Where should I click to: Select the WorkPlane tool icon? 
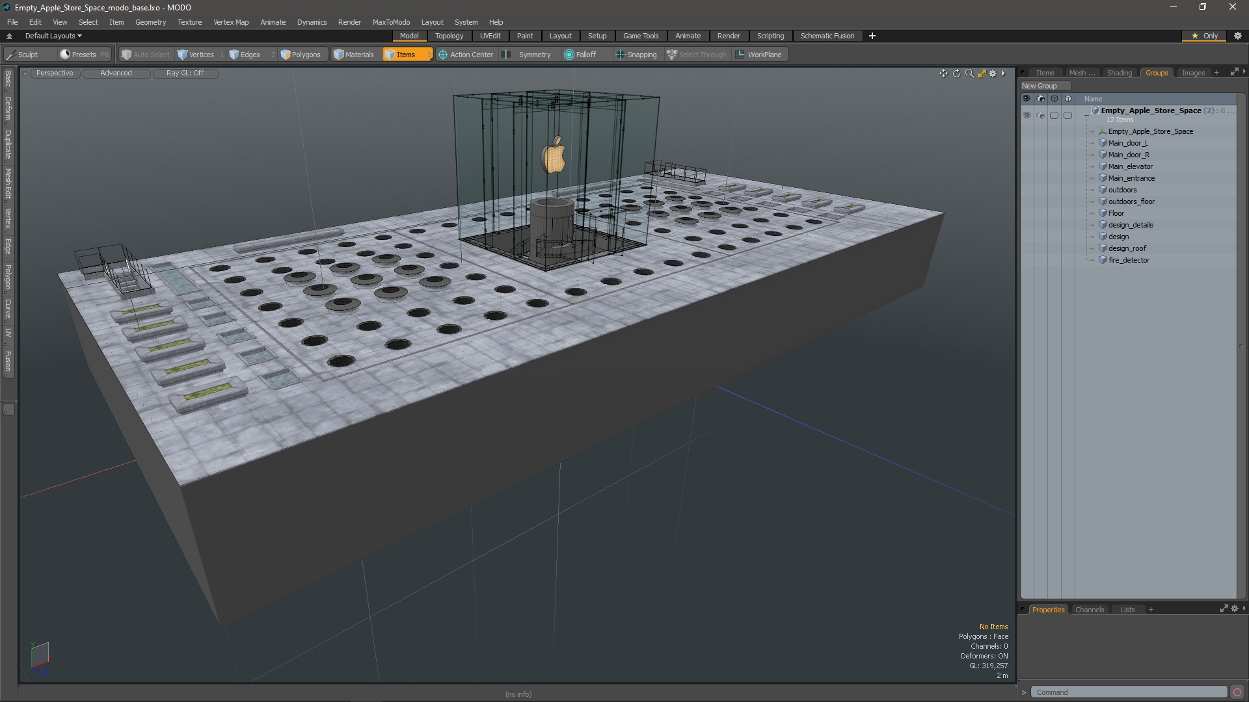point(740,54)
